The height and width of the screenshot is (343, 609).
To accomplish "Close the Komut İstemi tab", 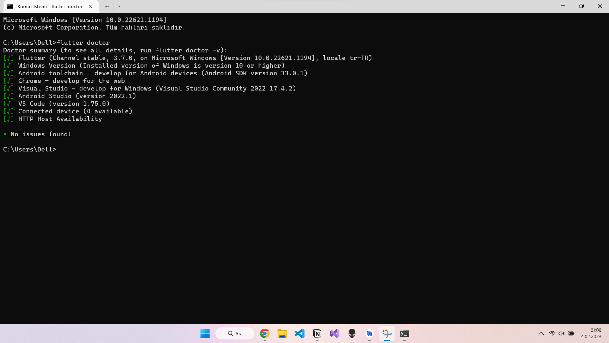I will click(90, 6).
